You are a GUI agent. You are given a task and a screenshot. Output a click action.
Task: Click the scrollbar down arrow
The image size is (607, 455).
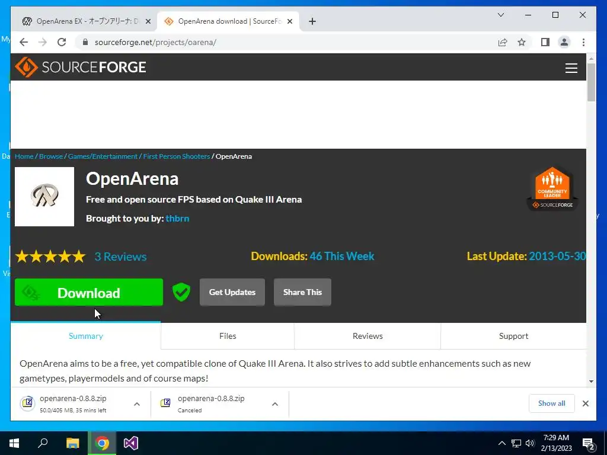coord(591,382)
